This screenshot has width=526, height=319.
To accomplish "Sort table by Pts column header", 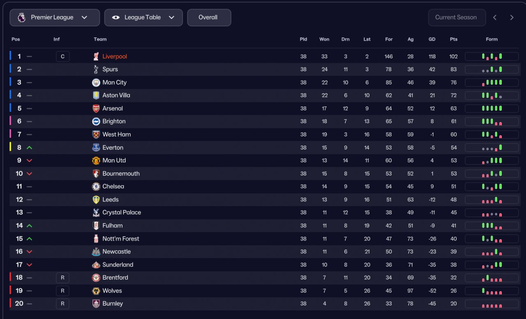I will coord(454,39).
